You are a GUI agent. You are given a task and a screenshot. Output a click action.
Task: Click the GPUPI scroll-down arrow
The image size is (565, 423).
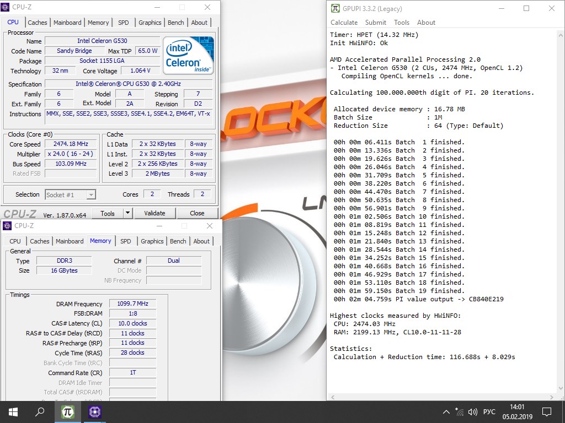[x=561, y=388]
